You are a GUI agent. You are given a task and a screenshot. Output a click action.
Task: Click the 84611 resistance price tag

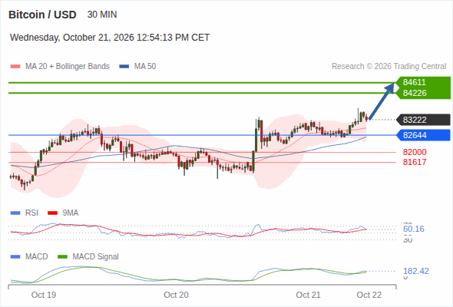(422, 82)
